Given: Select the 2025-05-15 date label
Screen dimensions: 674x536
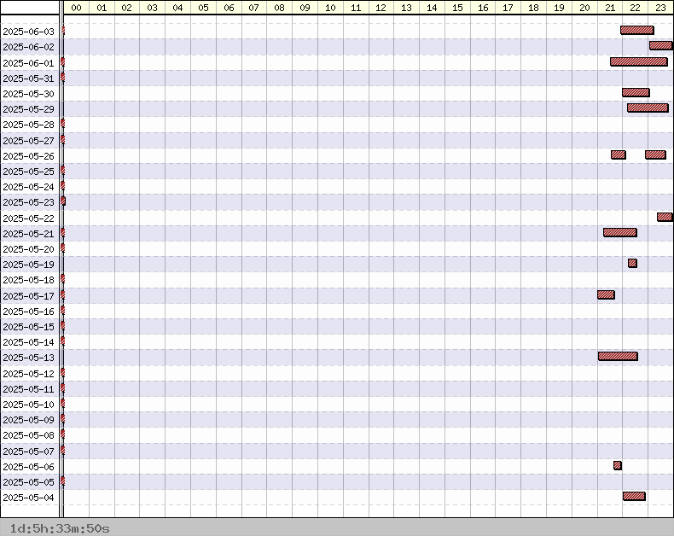Looking at the screenshot, I should point(29,328).
